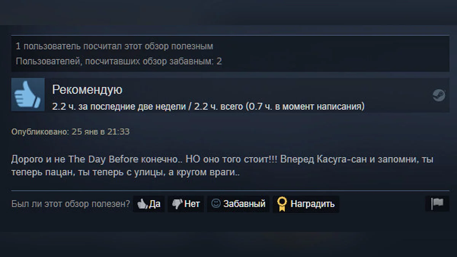
Task: Click the review line starting with теперь пацан
Action: (126, 172)
